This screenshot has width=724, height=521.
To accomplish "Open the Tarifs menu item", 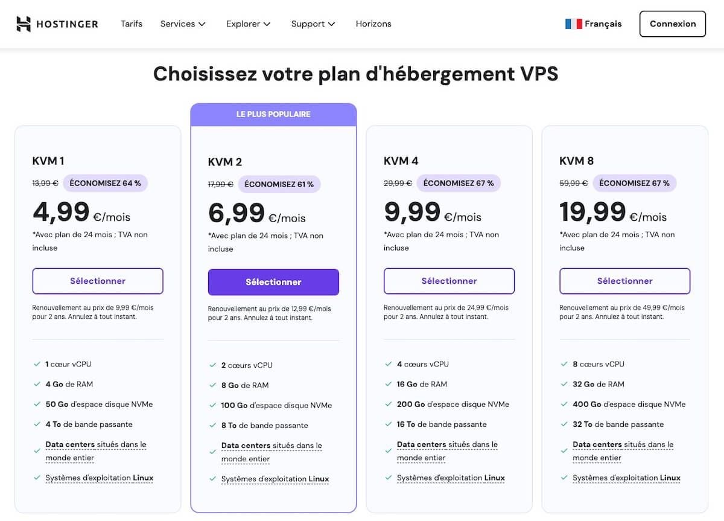I will coord(131,24).
